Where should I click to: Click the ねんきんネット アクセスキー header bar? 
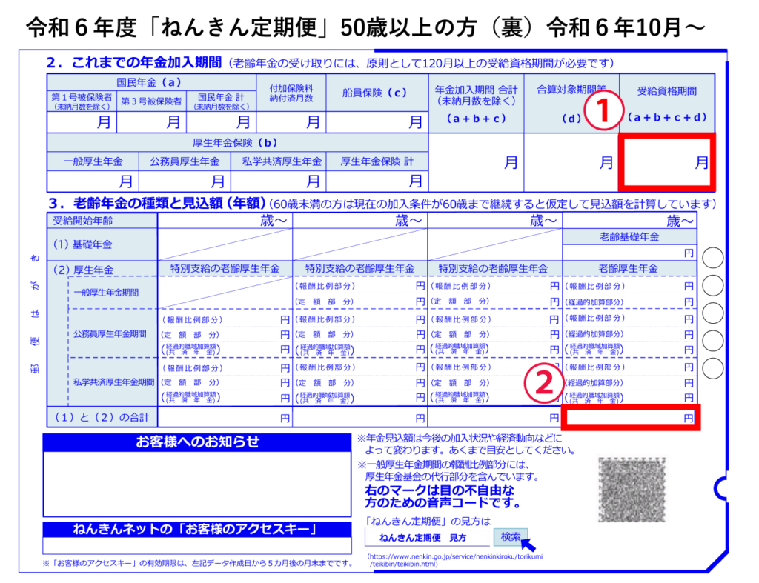(197, 529)
